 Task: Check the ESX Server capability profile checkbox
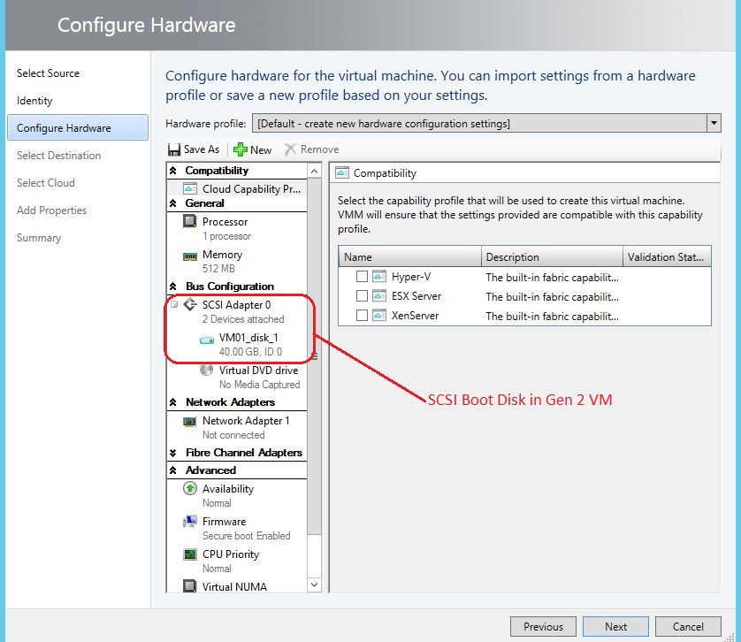[362, 296]
